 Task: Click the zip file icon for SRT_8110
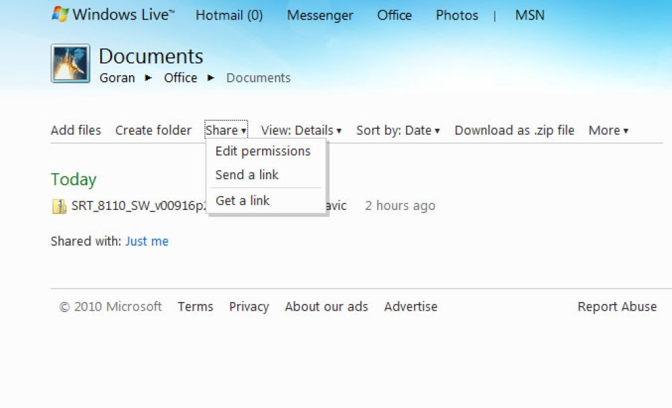coord(59,206)
